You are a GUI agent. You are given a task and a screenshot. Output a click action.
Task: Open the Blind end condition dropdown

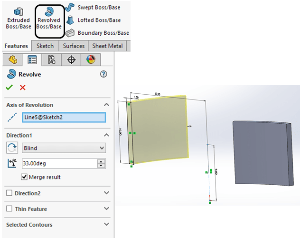[64, 148]
